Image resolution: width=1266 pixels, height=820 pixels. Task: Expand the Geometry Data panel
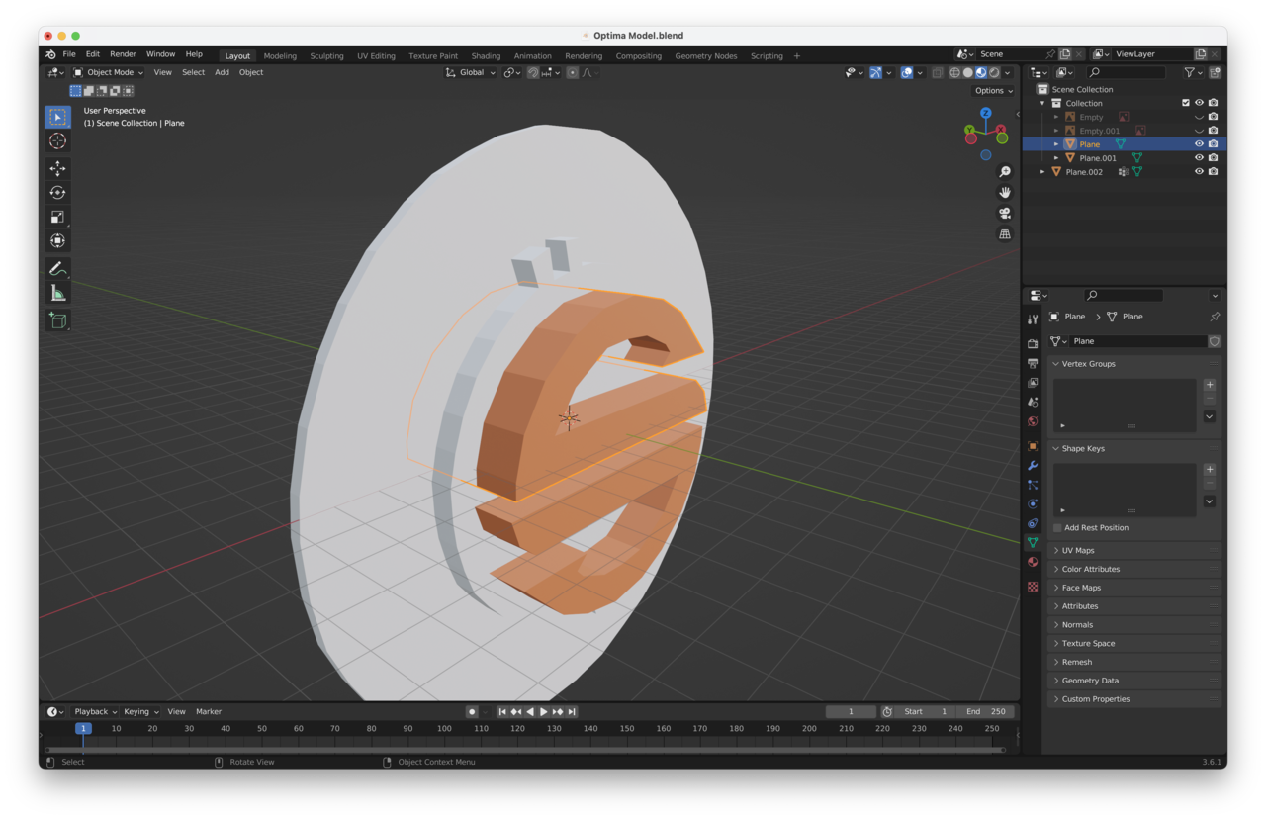(x=1134, y=681)
